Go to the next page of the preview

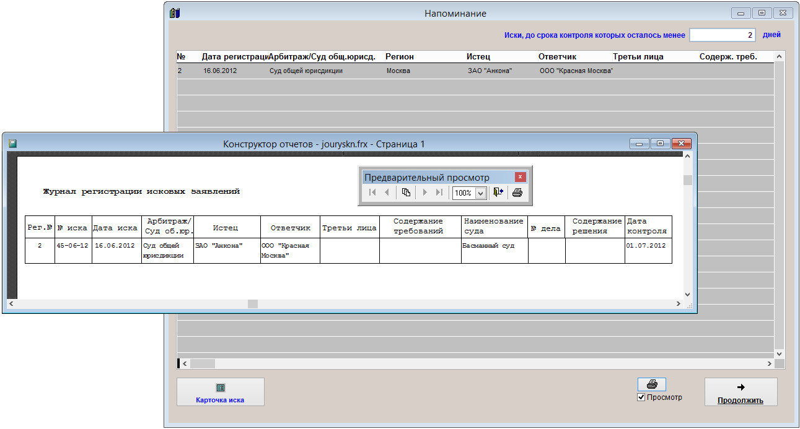pos(424,193)
